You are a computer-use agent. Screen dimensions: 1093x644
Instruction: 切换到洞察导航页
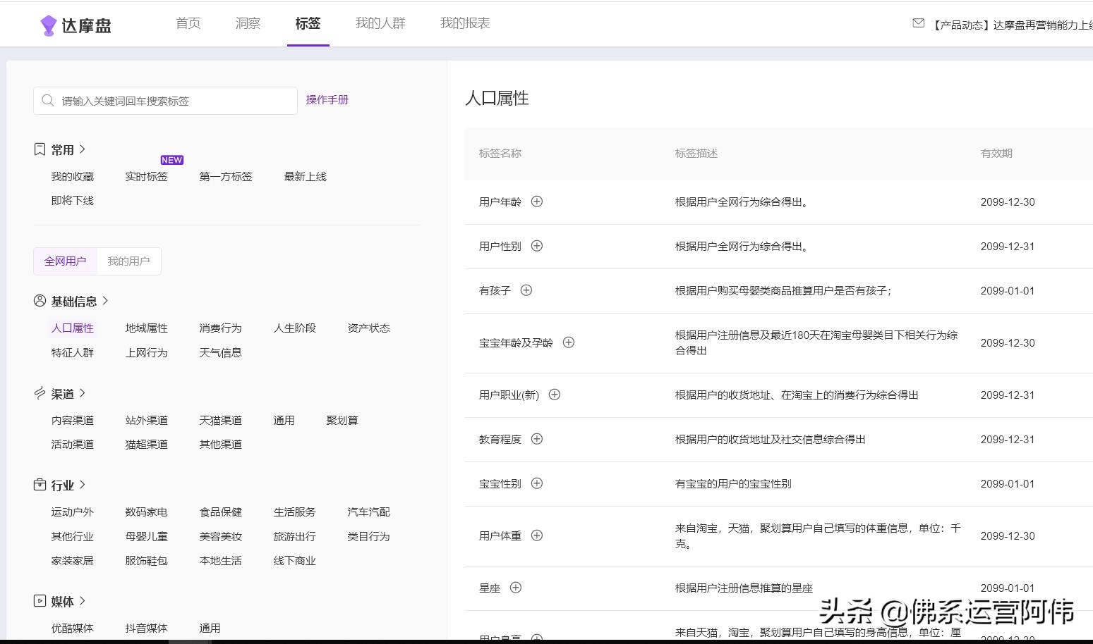point(247,23)
